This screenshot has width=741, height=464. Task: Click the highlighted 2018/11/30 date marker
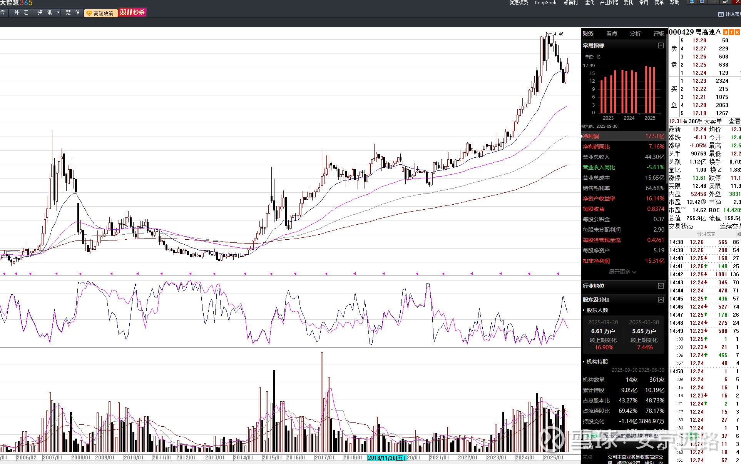[x=386, y=457]
